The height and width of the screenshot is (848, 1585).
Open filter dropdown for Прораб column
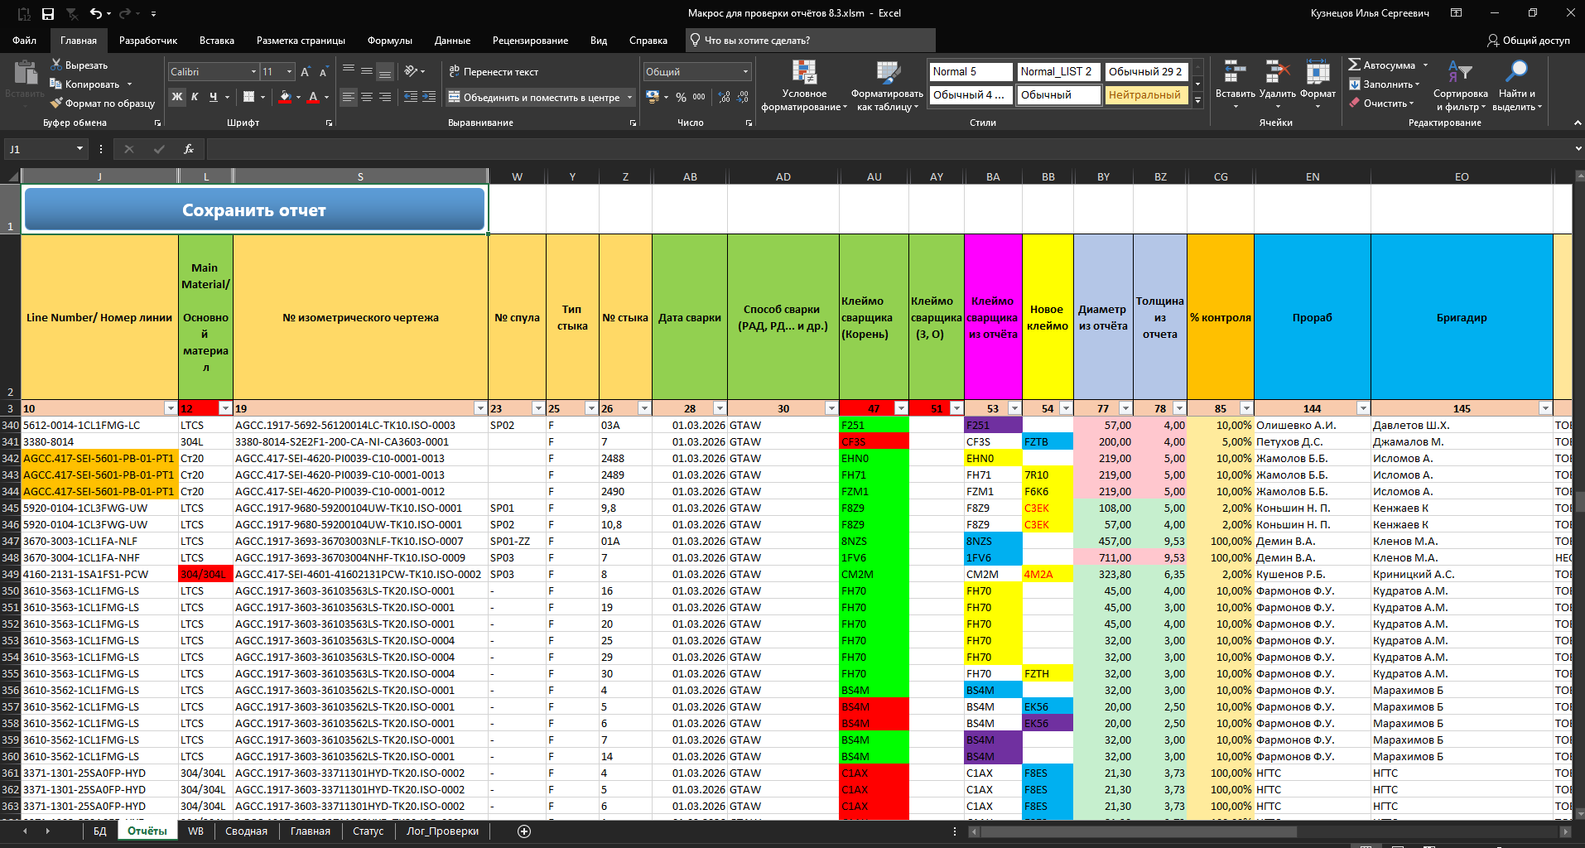(1362, 408)
